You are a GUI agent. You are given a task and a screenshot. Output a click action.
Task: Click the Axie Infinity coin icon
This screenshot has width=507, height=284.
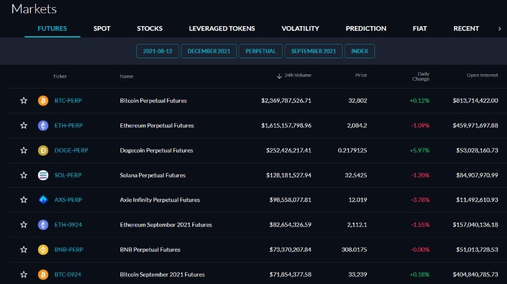[43, 200]
